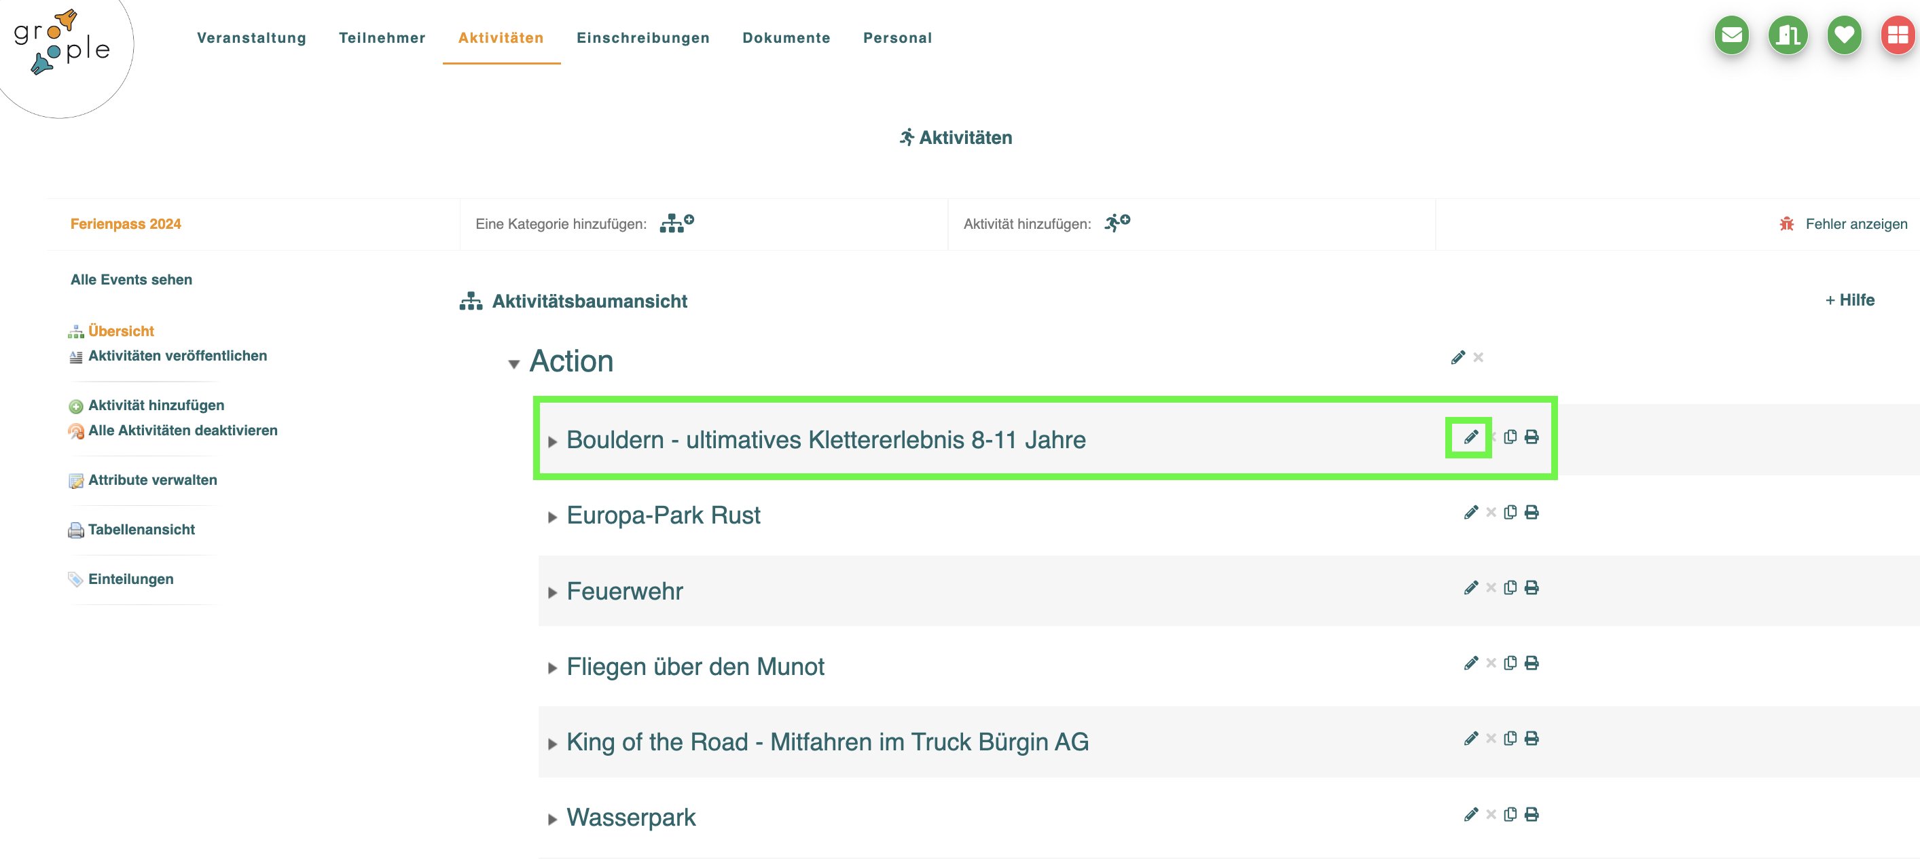Expand King of the Road arrow
The image size is (1920, 859).
[x=552, y=744]
